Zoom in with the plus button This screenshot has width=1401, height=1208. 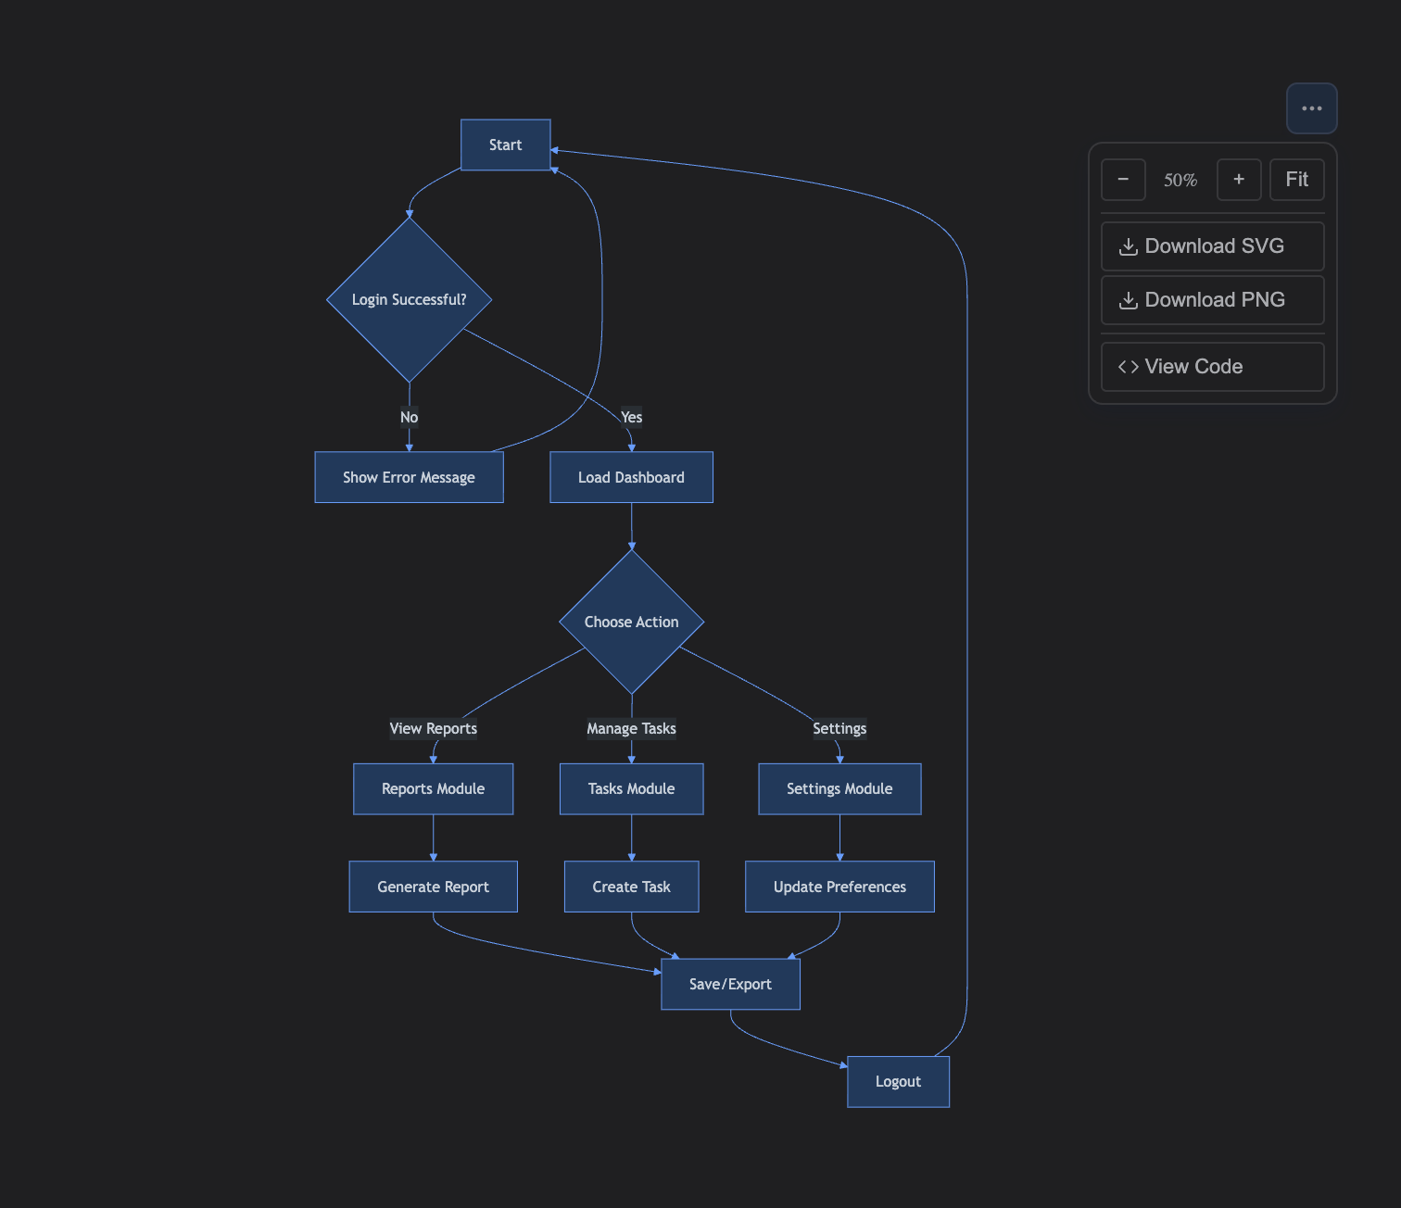coord(1239,180)
